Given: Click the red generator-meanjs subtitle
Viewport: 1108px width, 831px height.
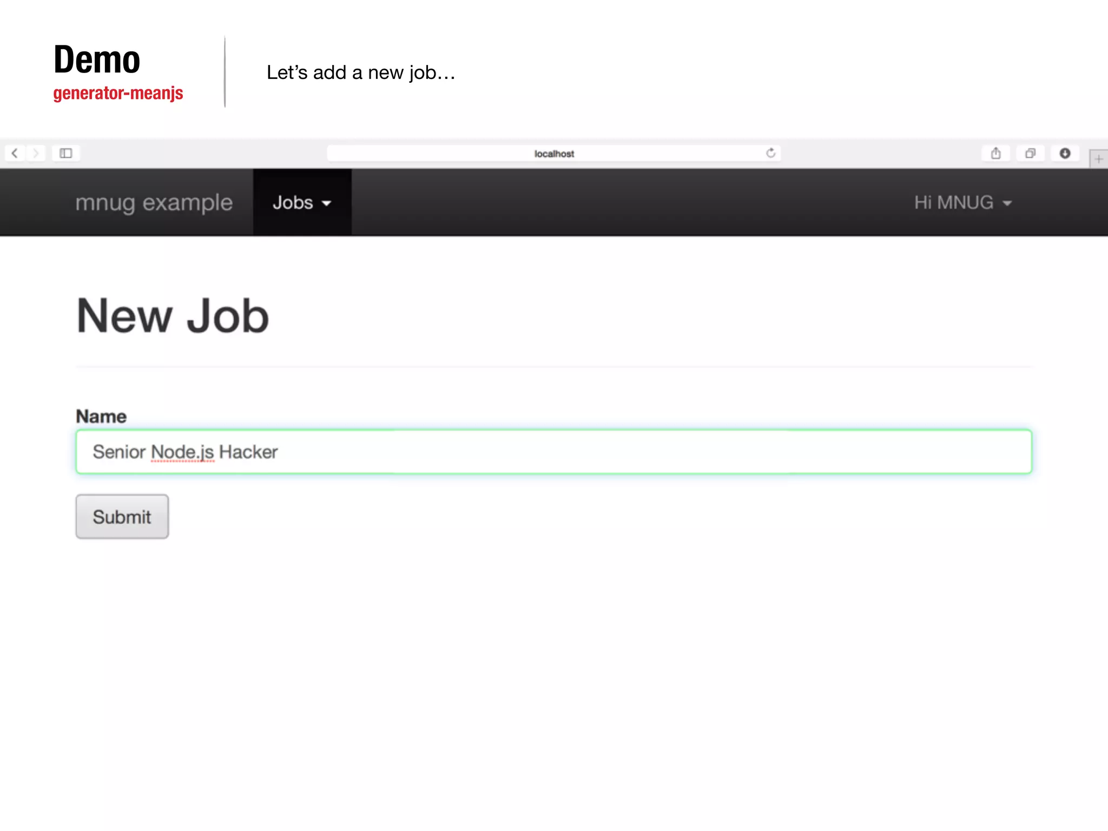Looking at the screenshot, I should [x=118, y=93].
